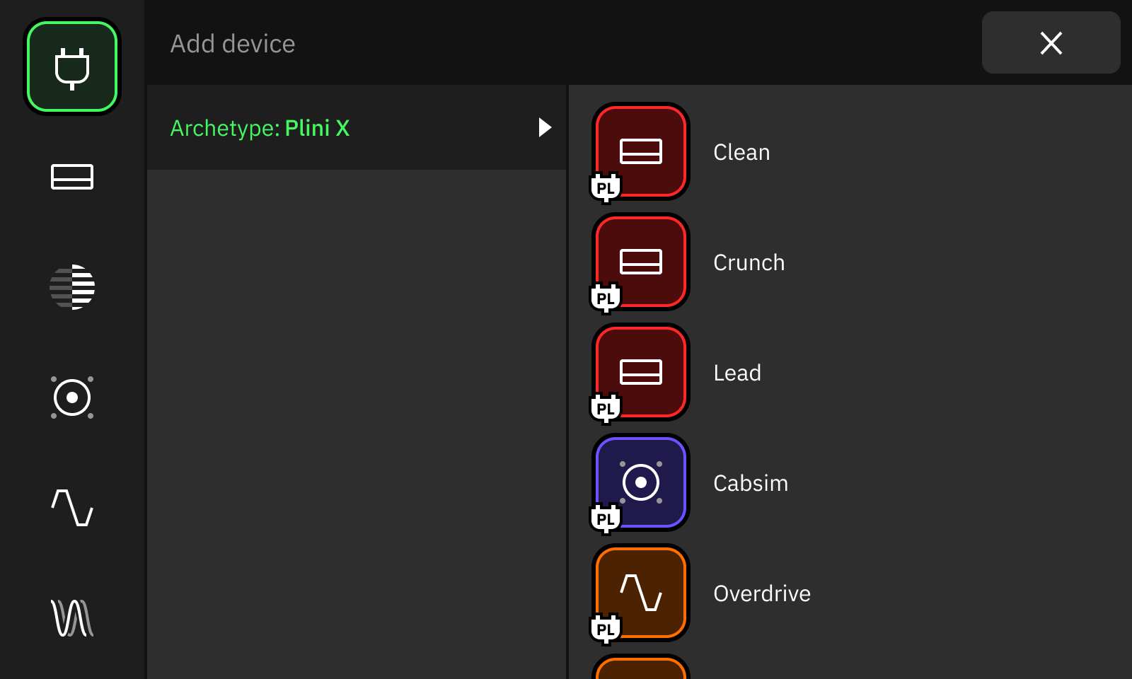Select the noise gate category icon
Image resolution: width=1132 pixels, height=679 pixels.
click(71, 286)
